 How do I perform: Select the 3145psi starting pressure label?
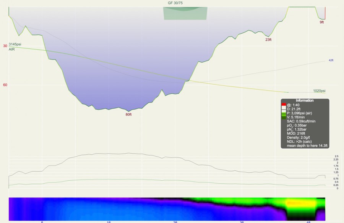tap(15, 45)
